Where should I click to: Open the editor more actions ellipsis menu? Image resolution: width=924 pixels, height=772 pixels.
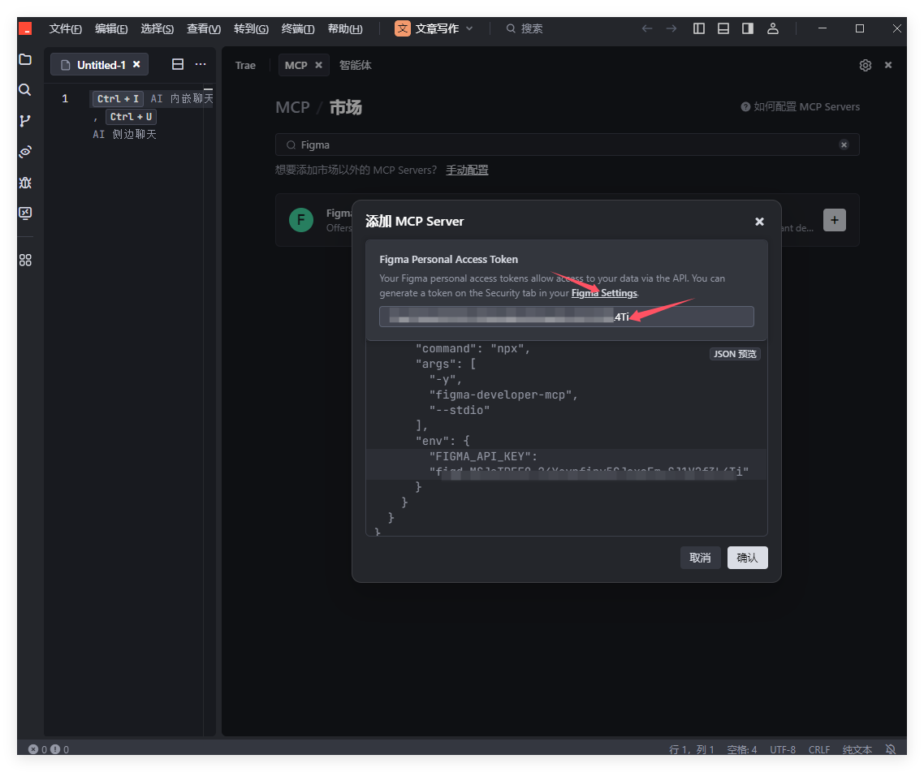[201, 65]
